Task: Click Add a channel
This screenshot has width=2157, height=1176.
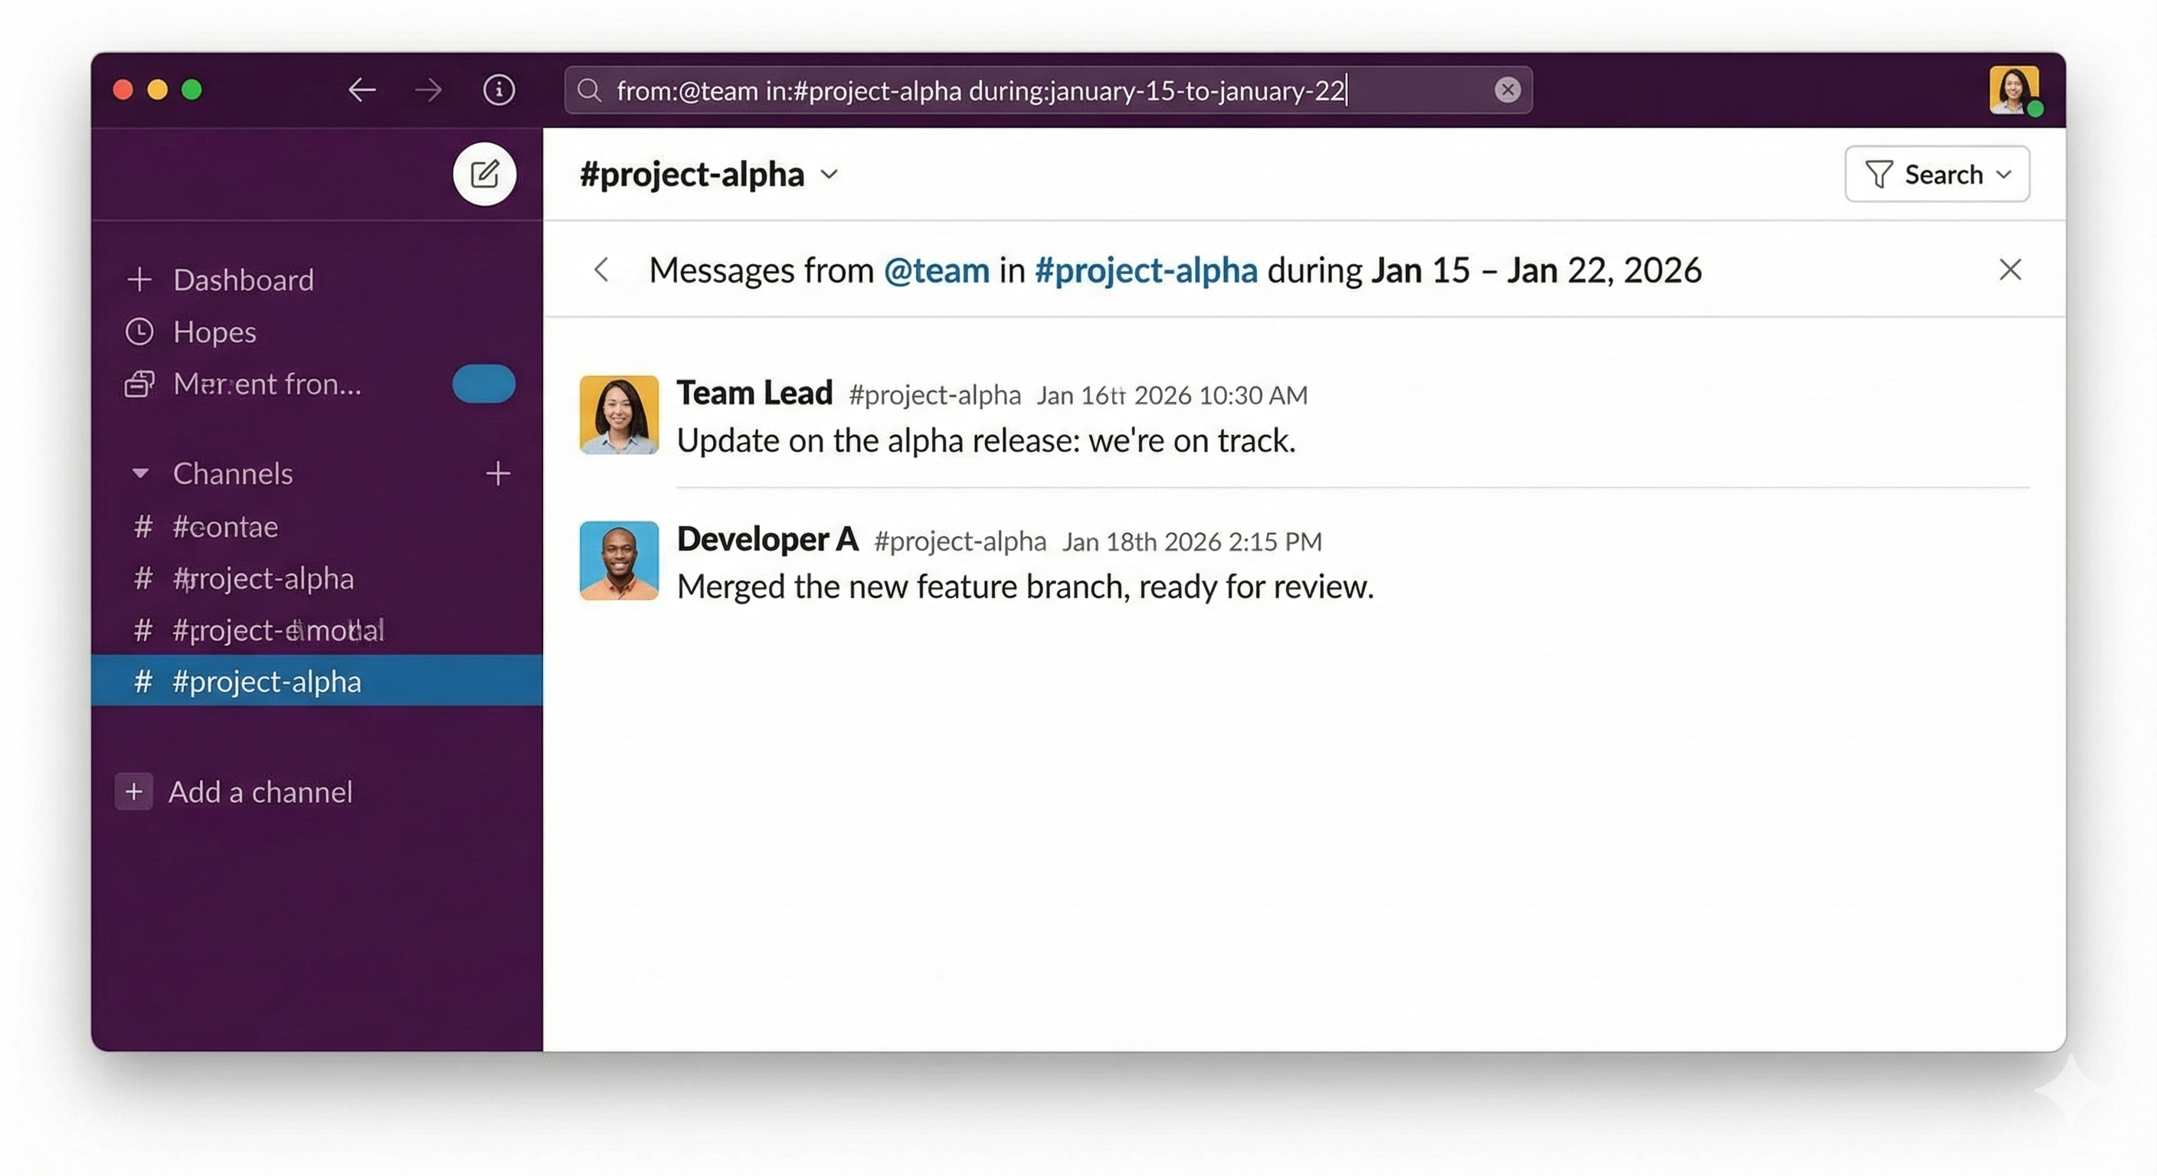Action: pos(260,792)
